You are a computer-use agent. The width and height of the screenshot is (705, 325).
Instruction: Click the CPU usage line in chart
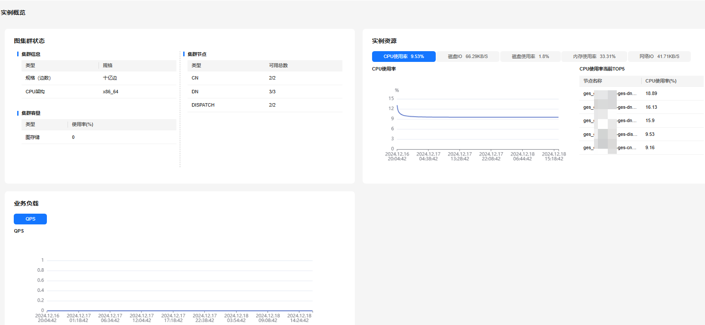477,117
